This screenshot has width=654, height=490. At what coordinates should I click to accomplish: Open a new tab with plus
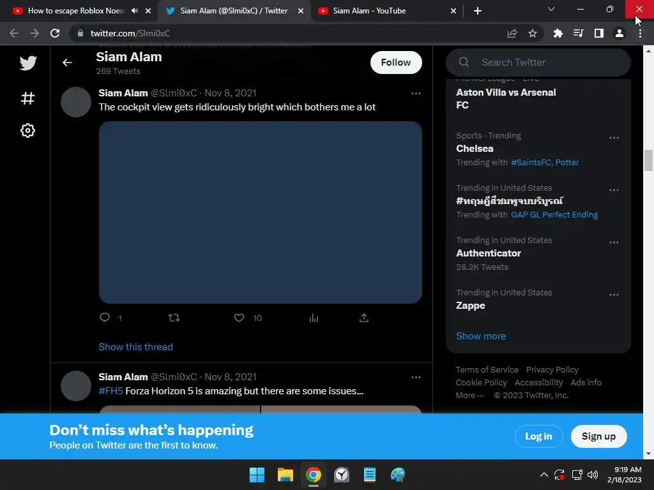click(478, 11)
